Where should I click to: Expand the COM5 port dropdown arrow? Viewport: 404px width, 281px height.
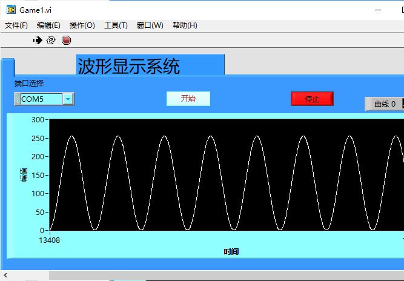tap(68, 99)
